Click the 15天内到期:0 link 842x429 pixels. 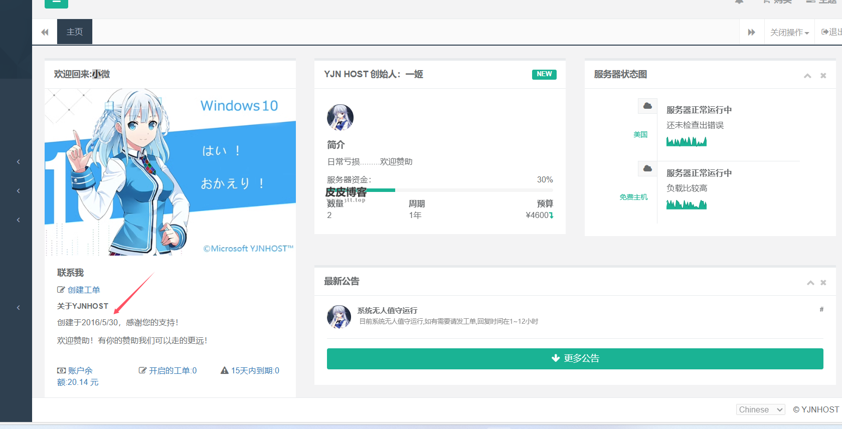coord(250,370)
